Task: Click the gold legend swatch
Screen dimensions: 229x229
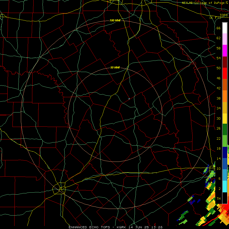Action: (x=225, y=108)
